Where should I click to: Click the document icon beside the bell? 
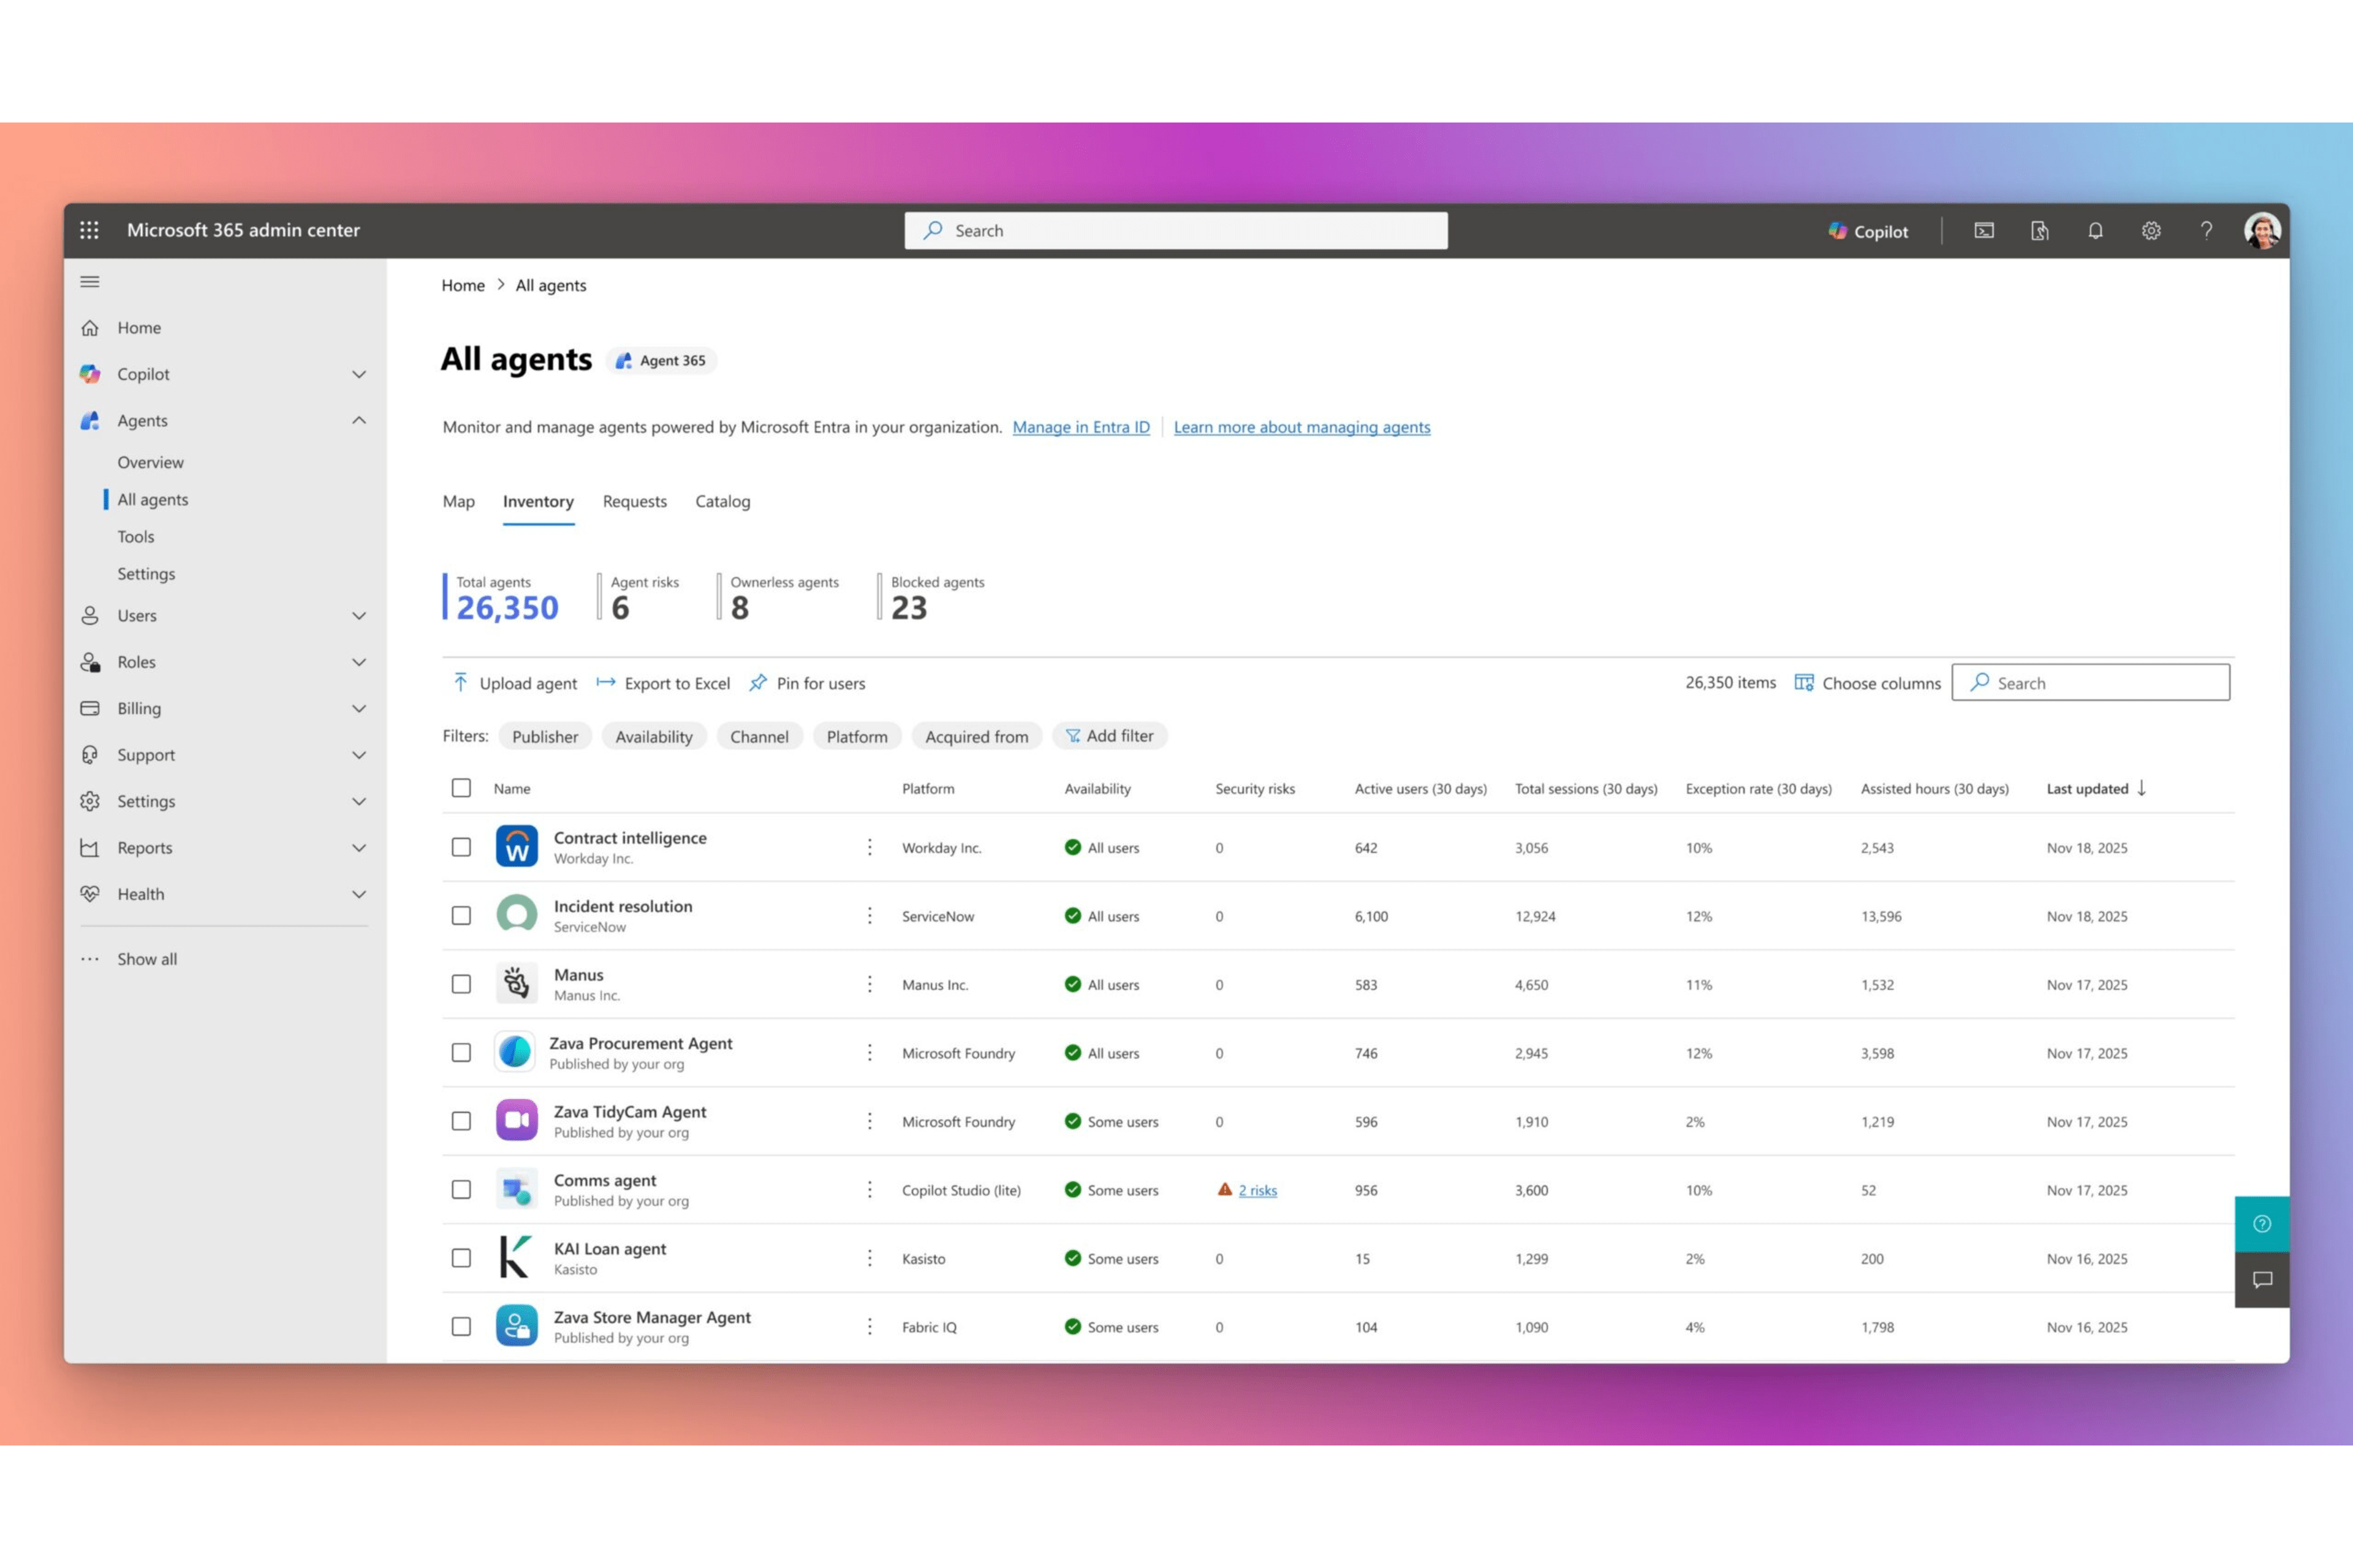(2039, 231)
